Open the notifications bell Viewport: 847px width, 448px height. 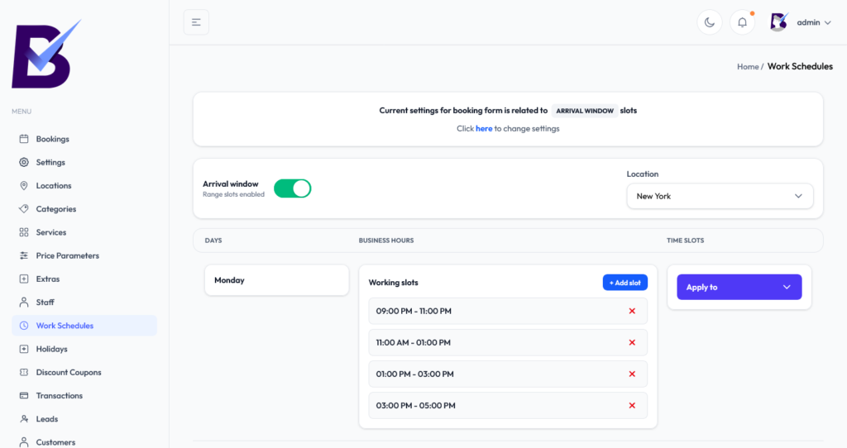tap(742, 22)
